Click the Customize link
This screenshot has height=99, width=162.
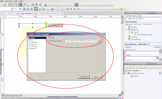click(157, 47)
